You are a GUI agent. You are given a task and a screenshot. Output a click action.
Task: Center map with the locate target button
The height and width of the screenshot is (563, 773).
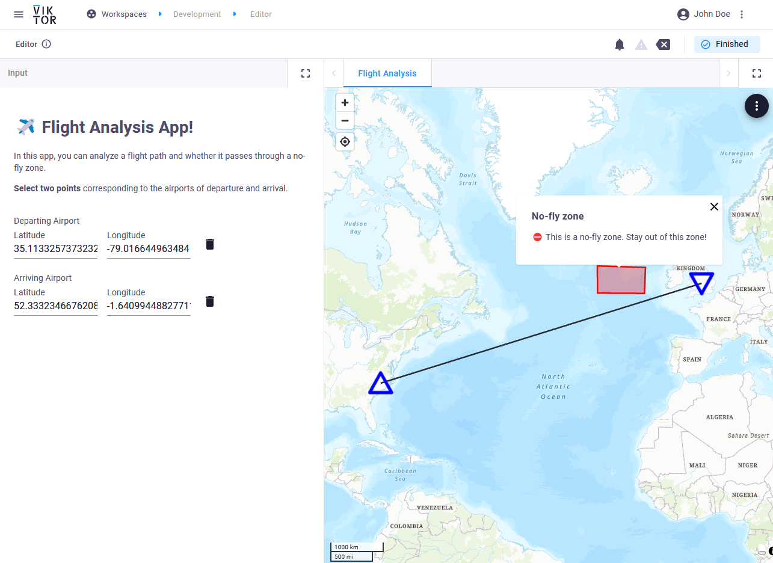pos(345,142)
